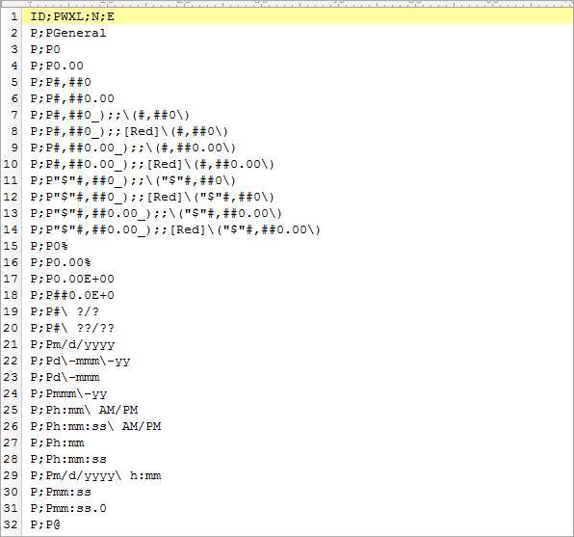
Task: Click line 13 dollar decimal format text
Action: 156,213
